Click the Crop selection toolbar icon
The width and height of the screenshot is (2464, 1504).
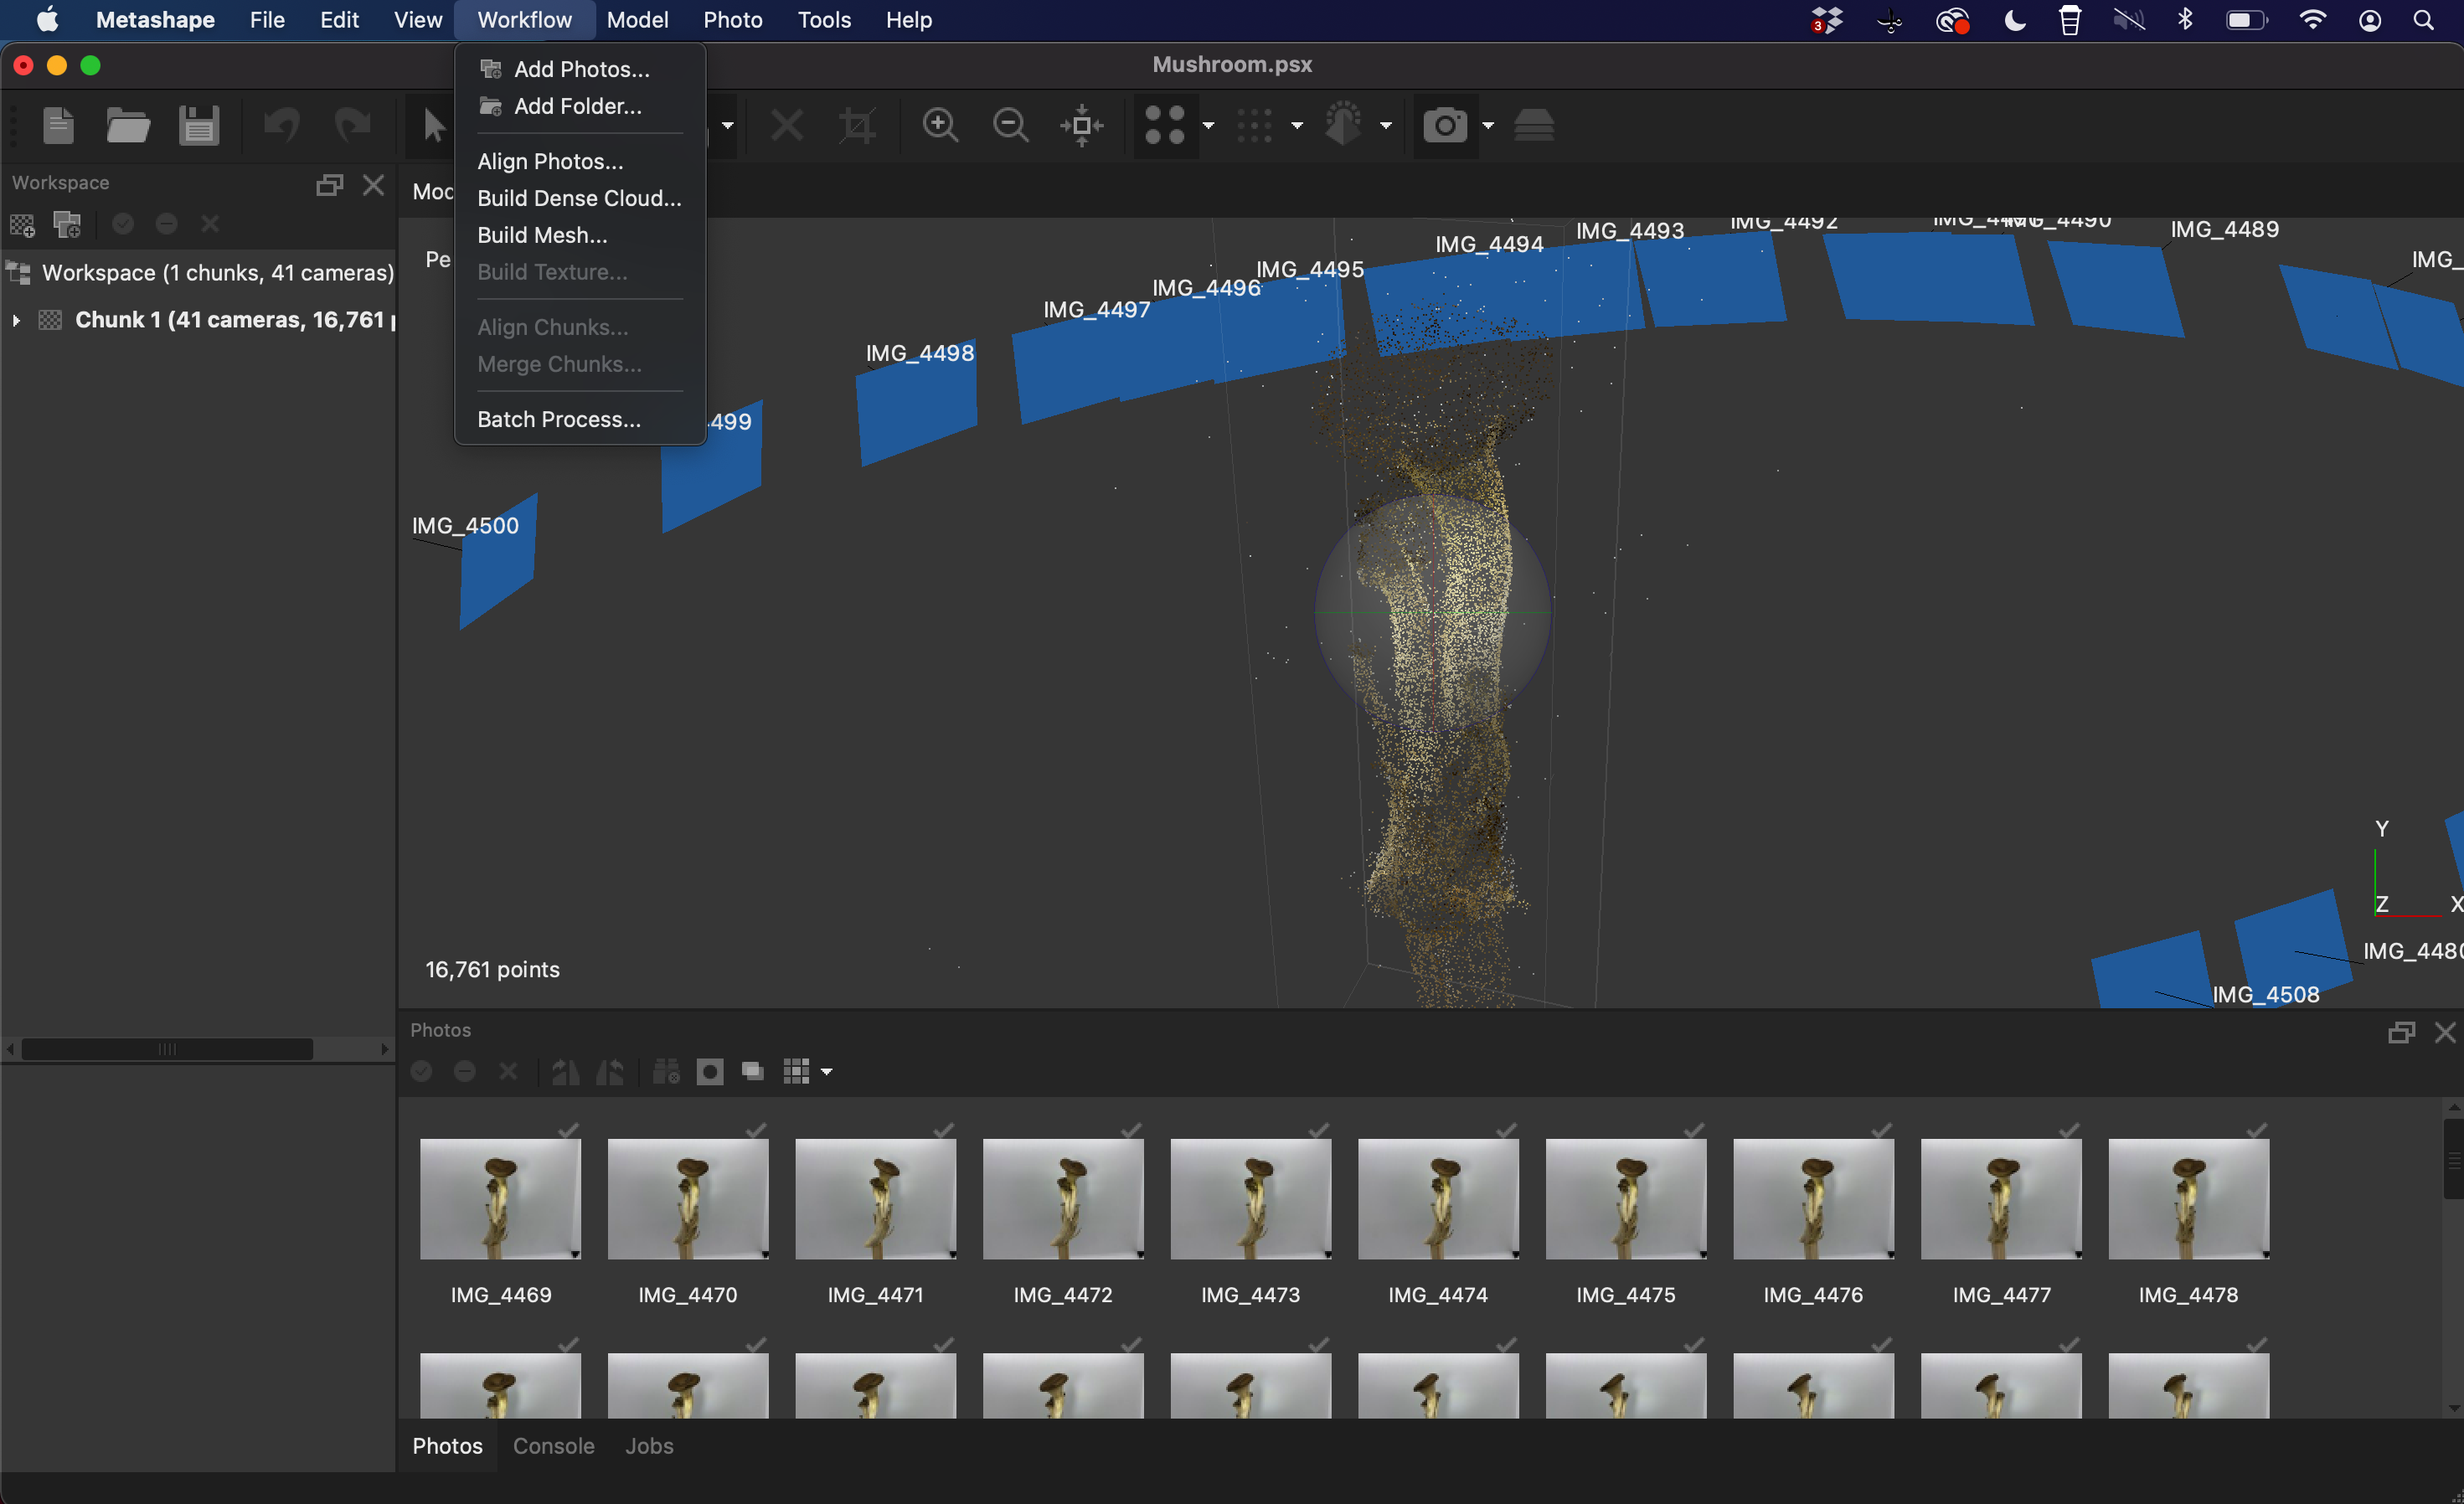(857, 126)
